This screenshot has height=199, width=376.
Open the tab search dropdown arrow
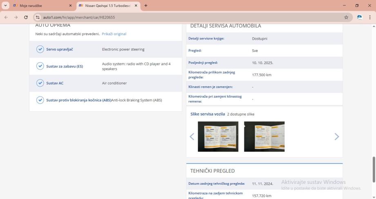tap(5, 6)
